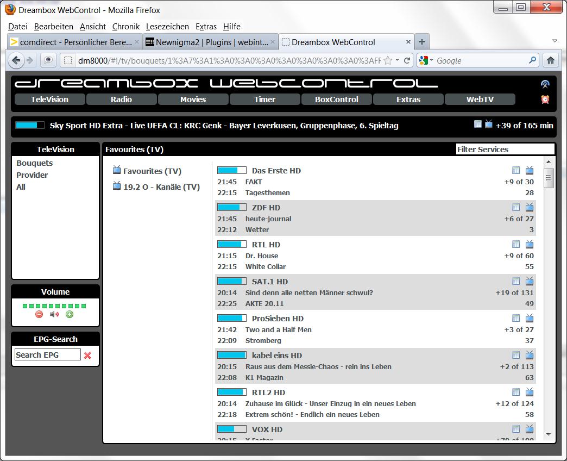Open the Datei menu
The width and height of the screenshot is (567, 461).
point(18,27)
